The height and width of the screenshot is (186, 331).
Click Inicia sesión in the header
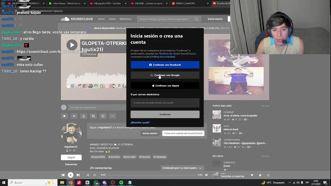215,19
